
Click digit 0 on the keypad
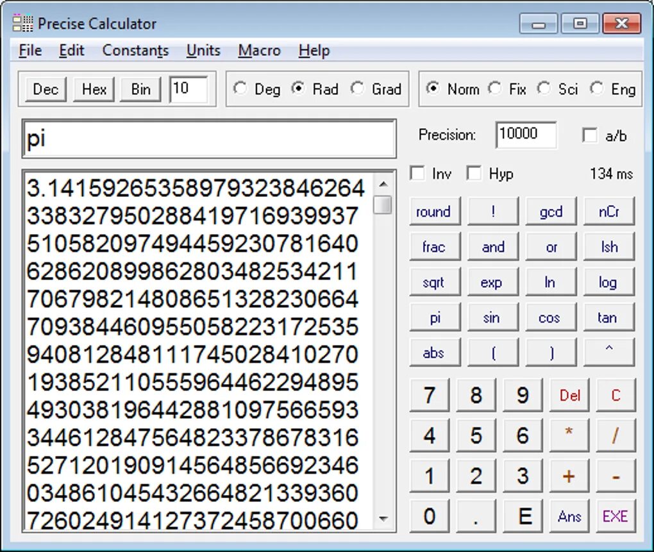[x=430, y=516]
